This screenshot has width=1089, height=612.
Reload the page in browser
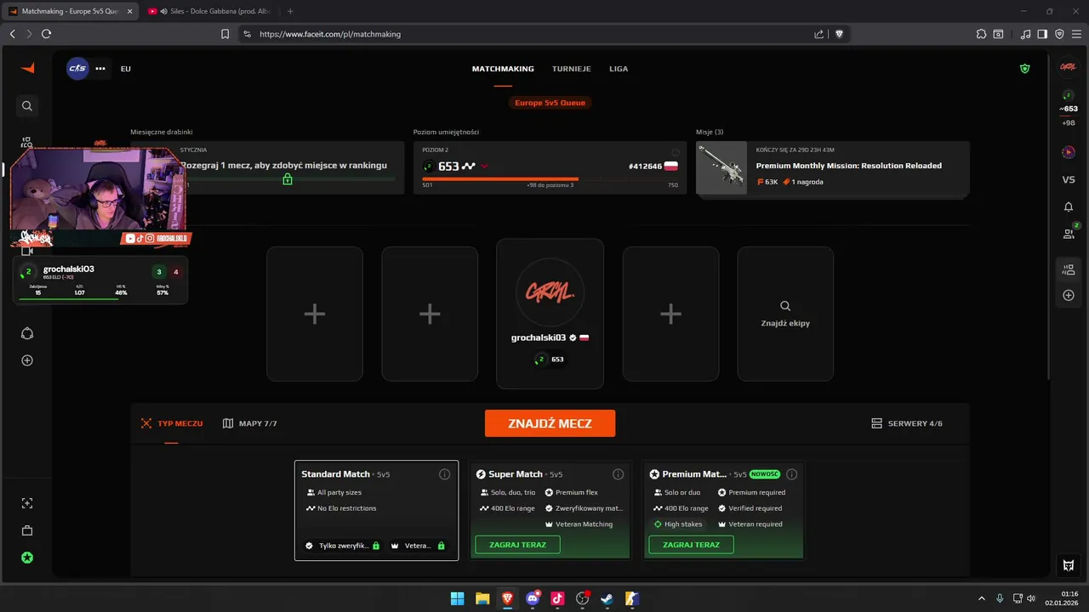click(46, 34)
